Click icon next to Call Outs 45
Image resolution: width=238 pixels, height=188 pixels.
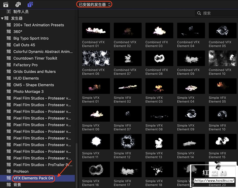pyautogui.click(x=9, y=45)
